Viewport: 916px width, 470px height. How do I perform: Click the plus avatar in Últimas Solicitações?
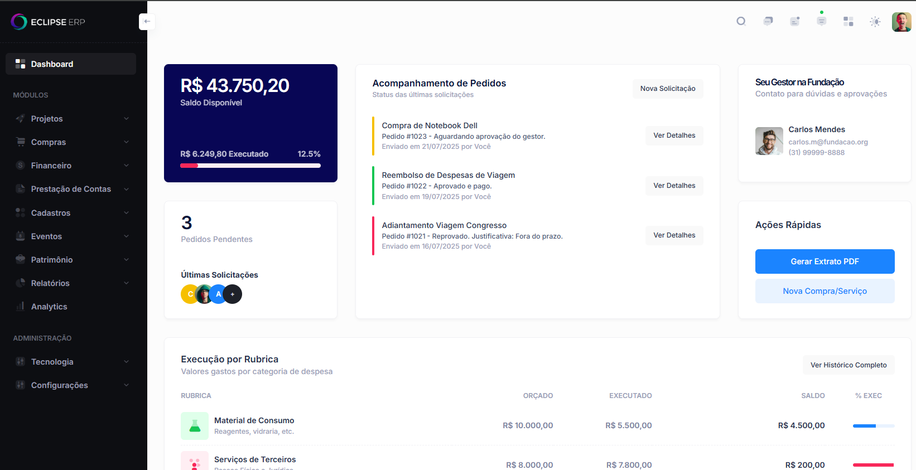pyautogui.click(x=233, y=294)
